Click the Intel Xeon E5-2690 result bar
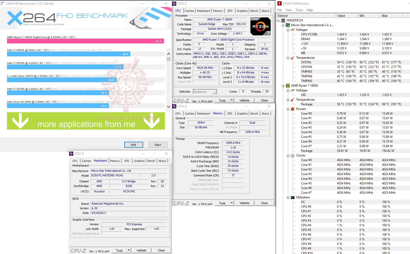 point(58,106)
